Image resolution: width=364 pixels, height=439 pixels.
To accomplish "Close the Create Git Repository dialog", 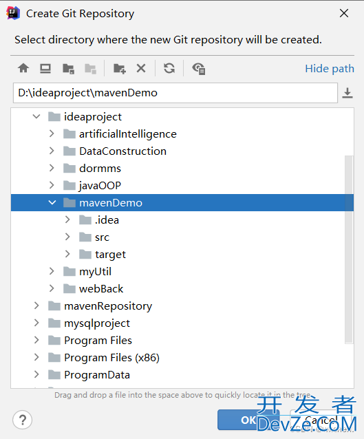I will 344,13.
